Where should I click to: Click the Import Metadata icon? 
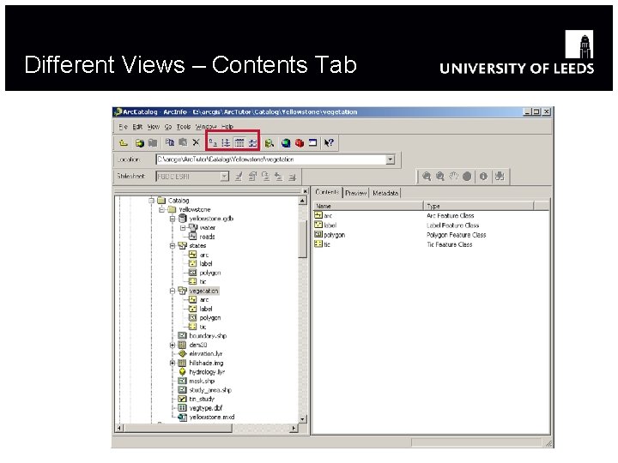click(x=279, y=177)
